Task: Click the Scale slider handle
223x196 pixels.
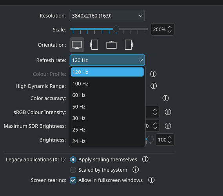Action: pos(116,29)
